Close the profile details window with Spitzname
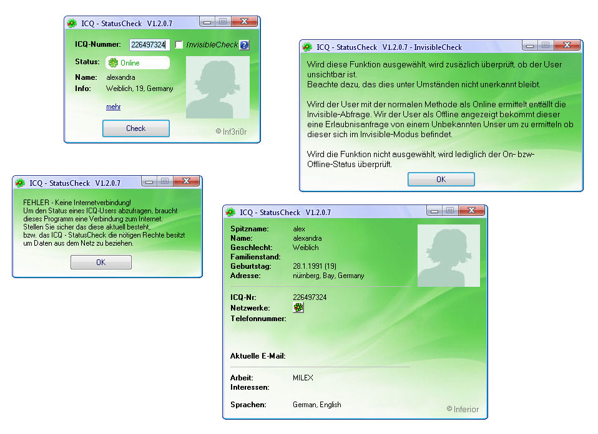This screenshot has width=598, height=434. (471, 211)
